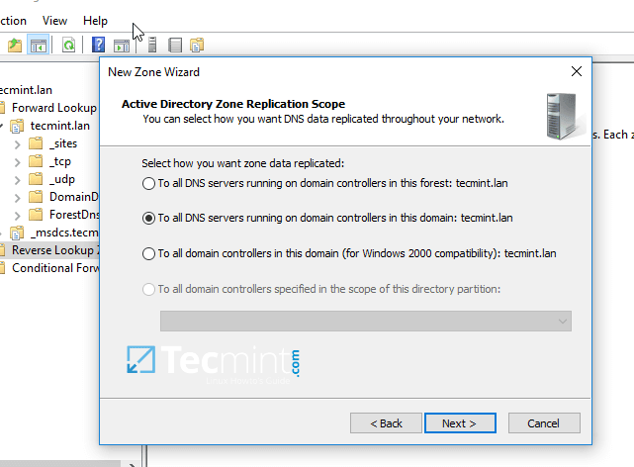The width and height of the screenshot is (634, 467).
Task: Toggle the Show/Hide Console Tree icon
Action: (x=39, y=45)
